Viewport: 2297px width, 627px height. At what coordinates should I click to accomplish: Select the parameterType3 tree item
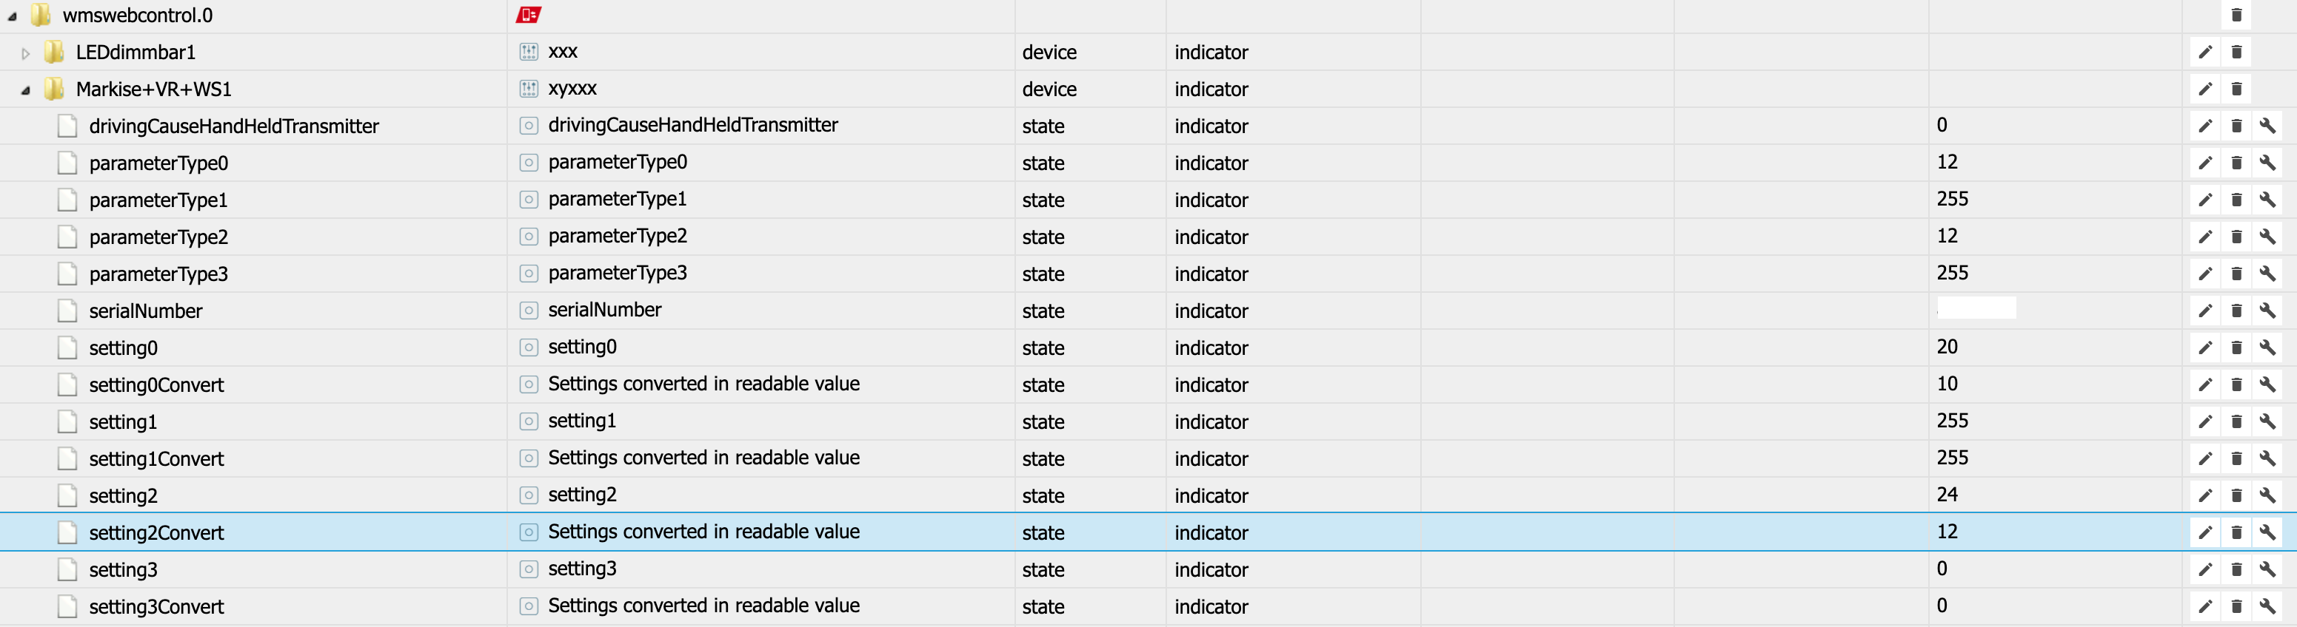[x=158, y=274]
